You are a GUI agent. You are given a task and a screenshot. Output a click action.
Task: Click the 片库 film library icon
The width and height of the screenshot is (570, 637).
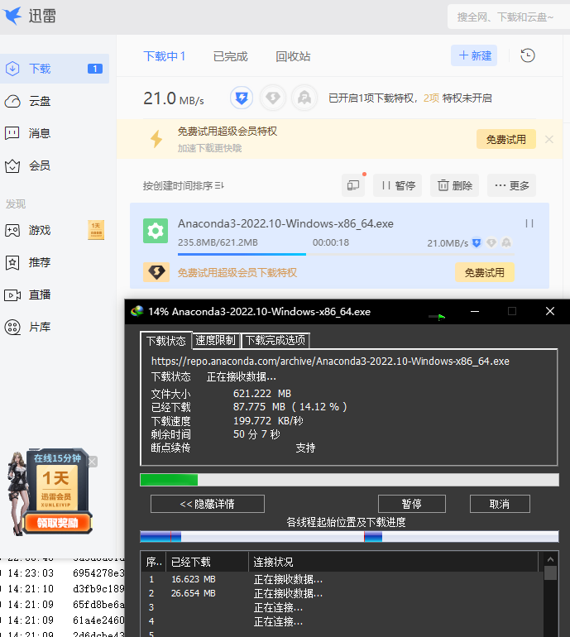tap(12, 327)
